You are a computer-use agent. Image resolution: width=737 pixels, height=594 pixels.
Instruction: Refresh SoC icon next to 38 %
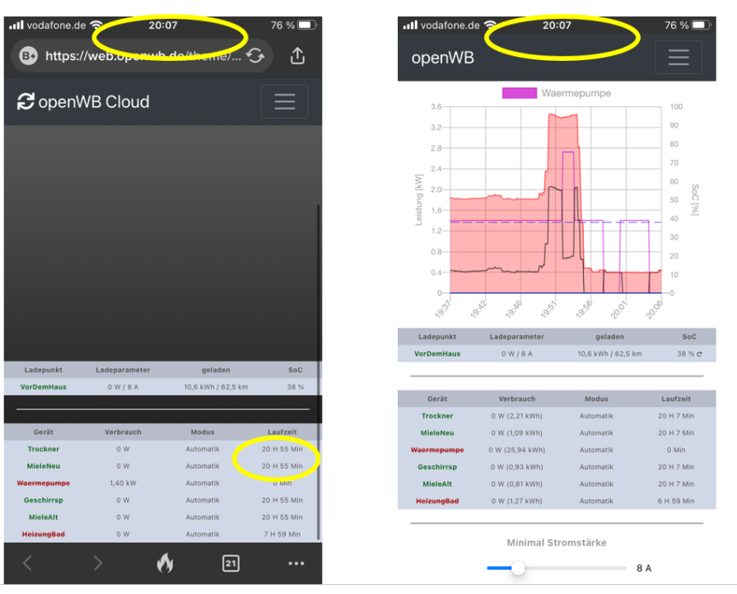(x=699, y=354)
